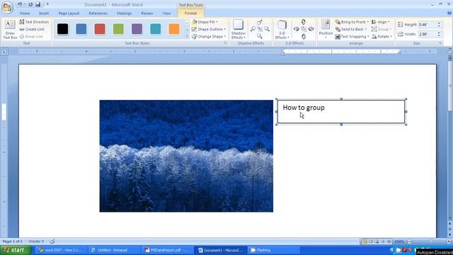Screen dimensions: 453x255
Task: Open Text Box Styles dialog launcher
Action: click(x=225, y=43)
